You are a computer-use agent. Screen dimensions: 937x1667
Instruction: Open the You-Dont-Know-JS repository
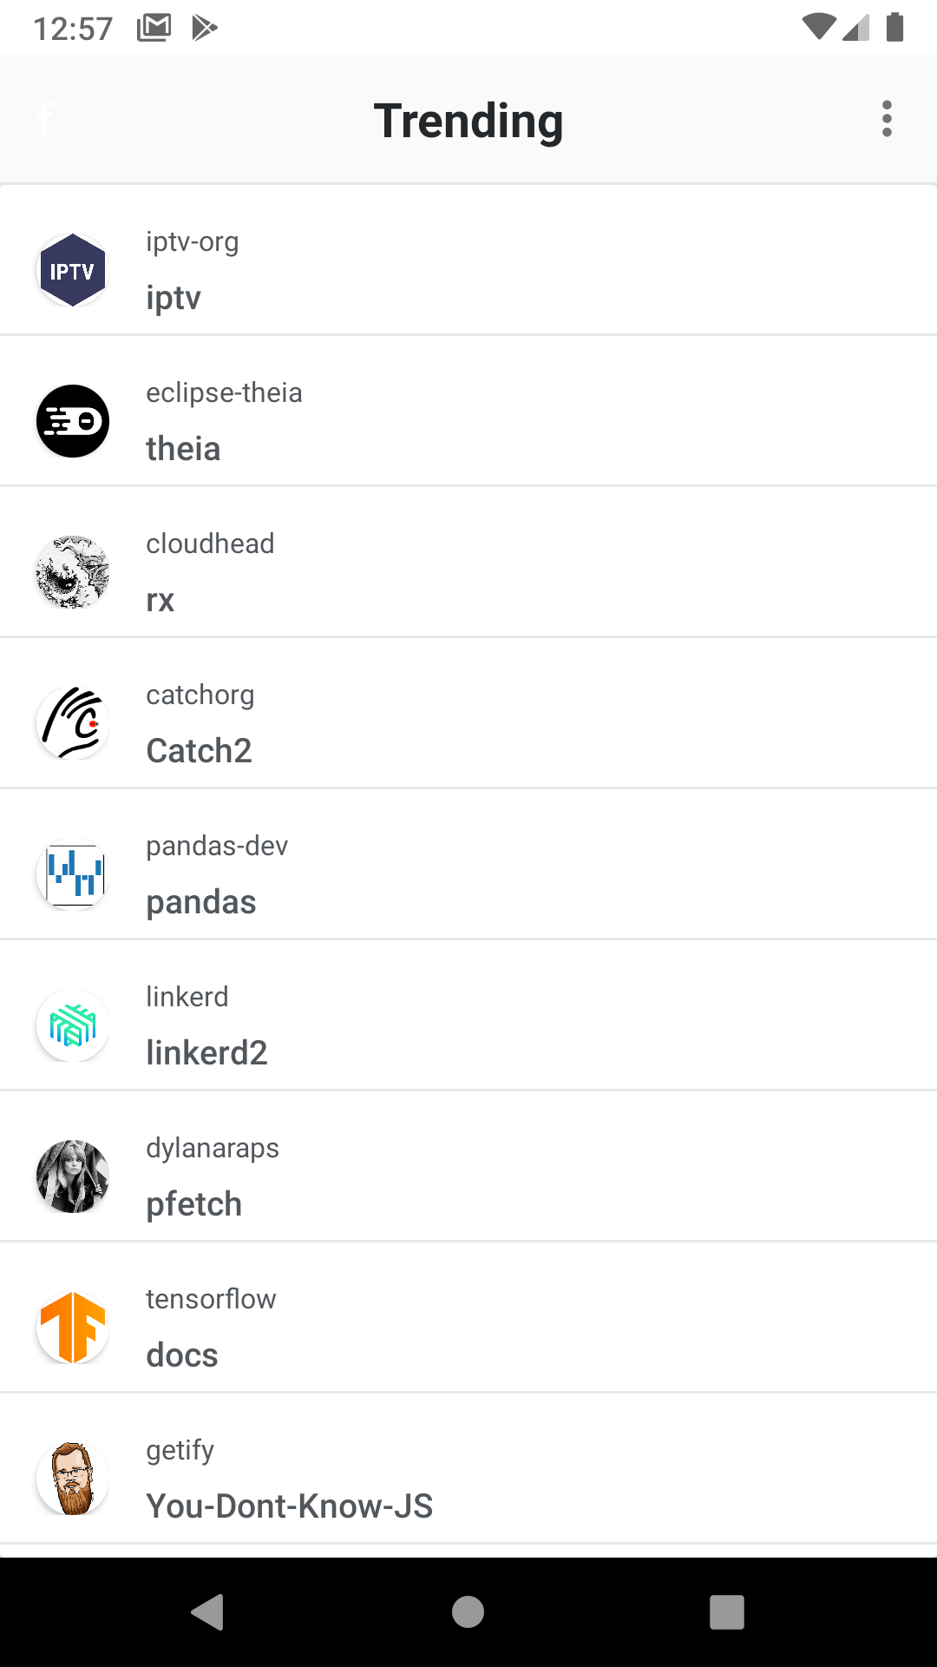468,1478
